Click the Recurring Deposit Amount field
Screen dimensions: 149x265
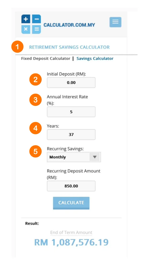point(71,186)
